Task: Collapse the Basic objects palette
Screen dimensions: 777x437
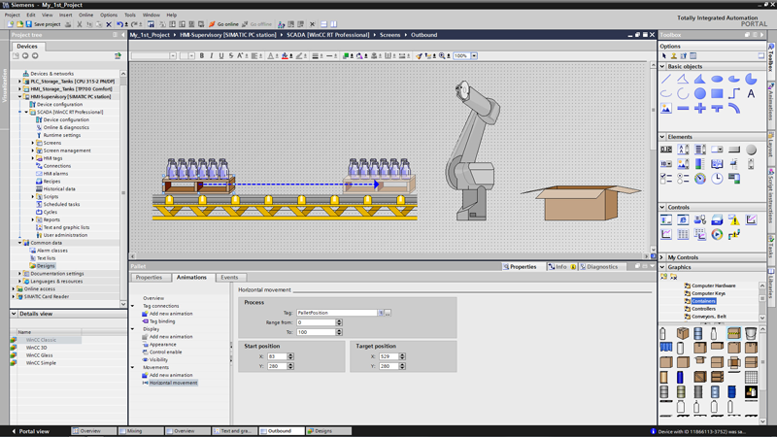Action: [x=662, y=66]
